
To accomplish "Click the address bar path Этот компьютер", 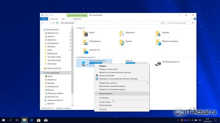I will 67,23.
